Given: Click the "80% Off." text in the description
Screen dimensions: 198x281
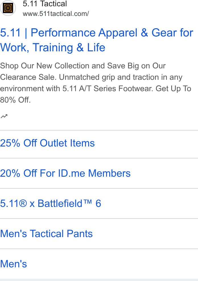Looking at the screenshot, I should [x=15, y=100].
